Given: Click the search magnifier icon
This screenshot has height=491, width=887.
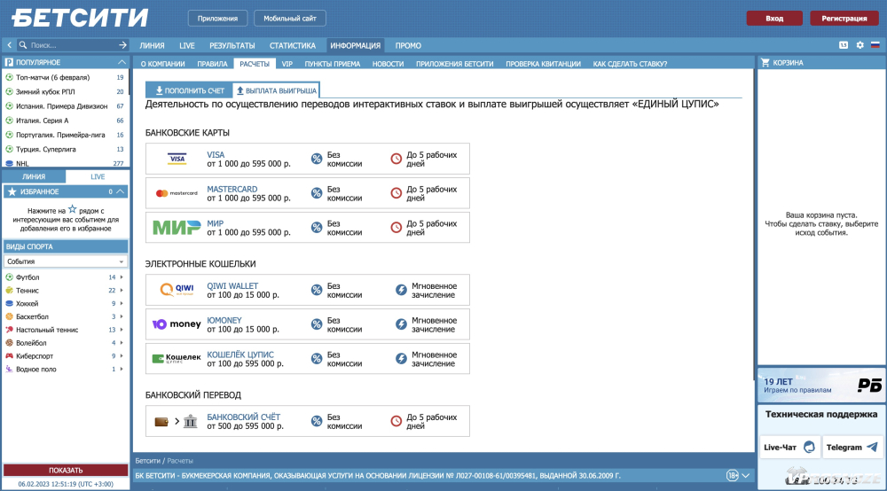Looking at the screenshot, I should click(x=23, y=45).
